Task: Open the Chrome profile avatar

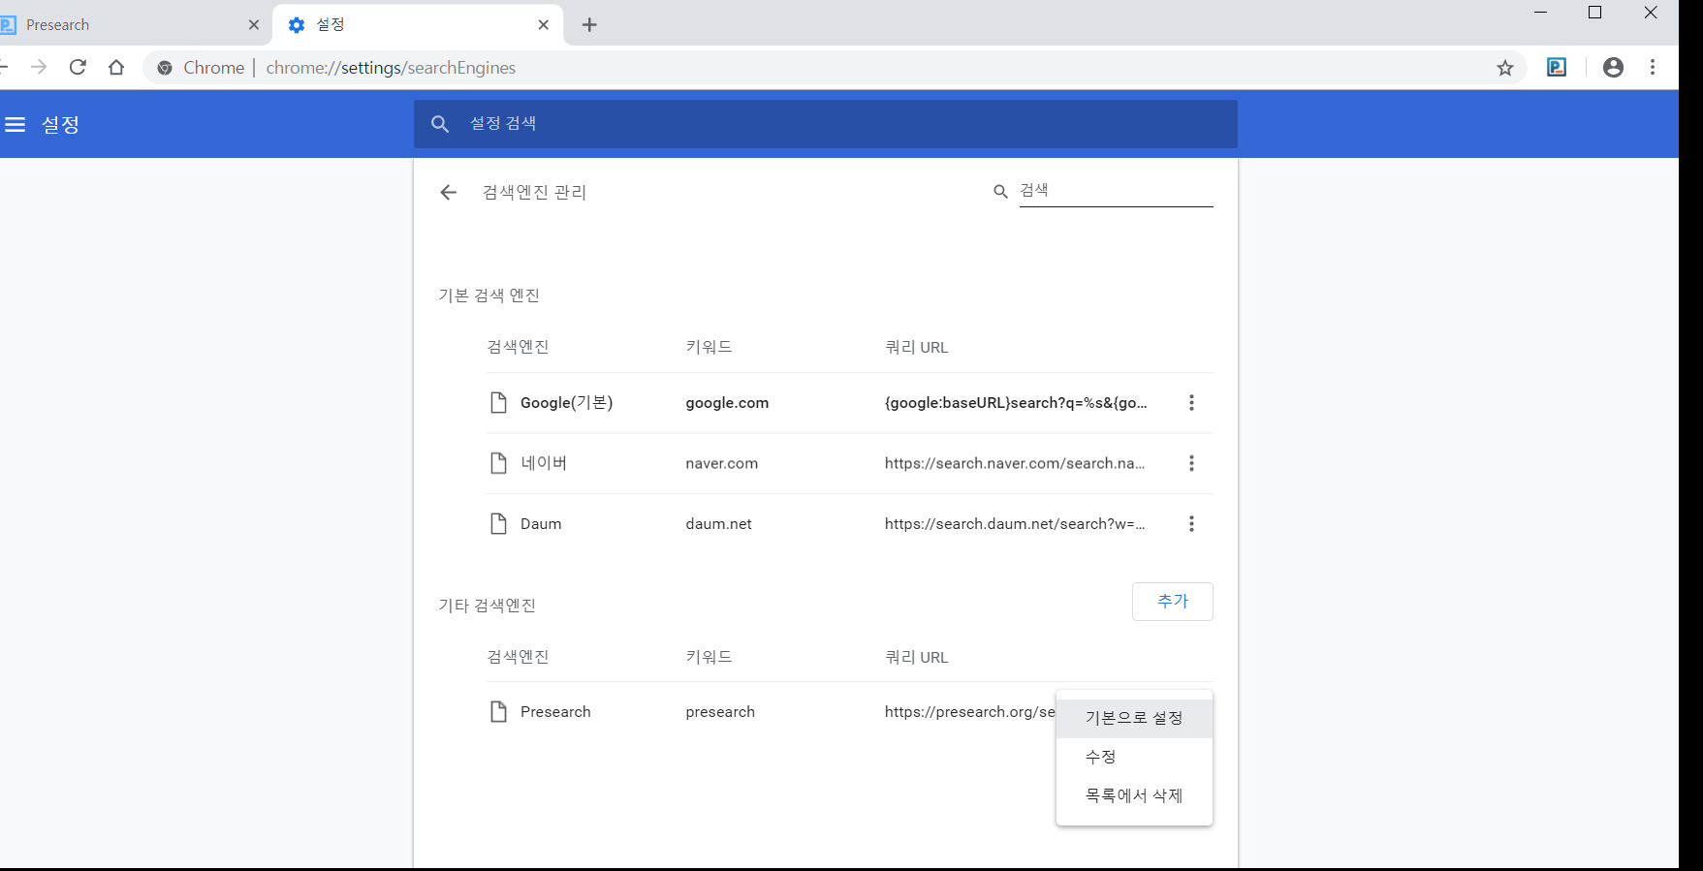Action: point(1613,67)
